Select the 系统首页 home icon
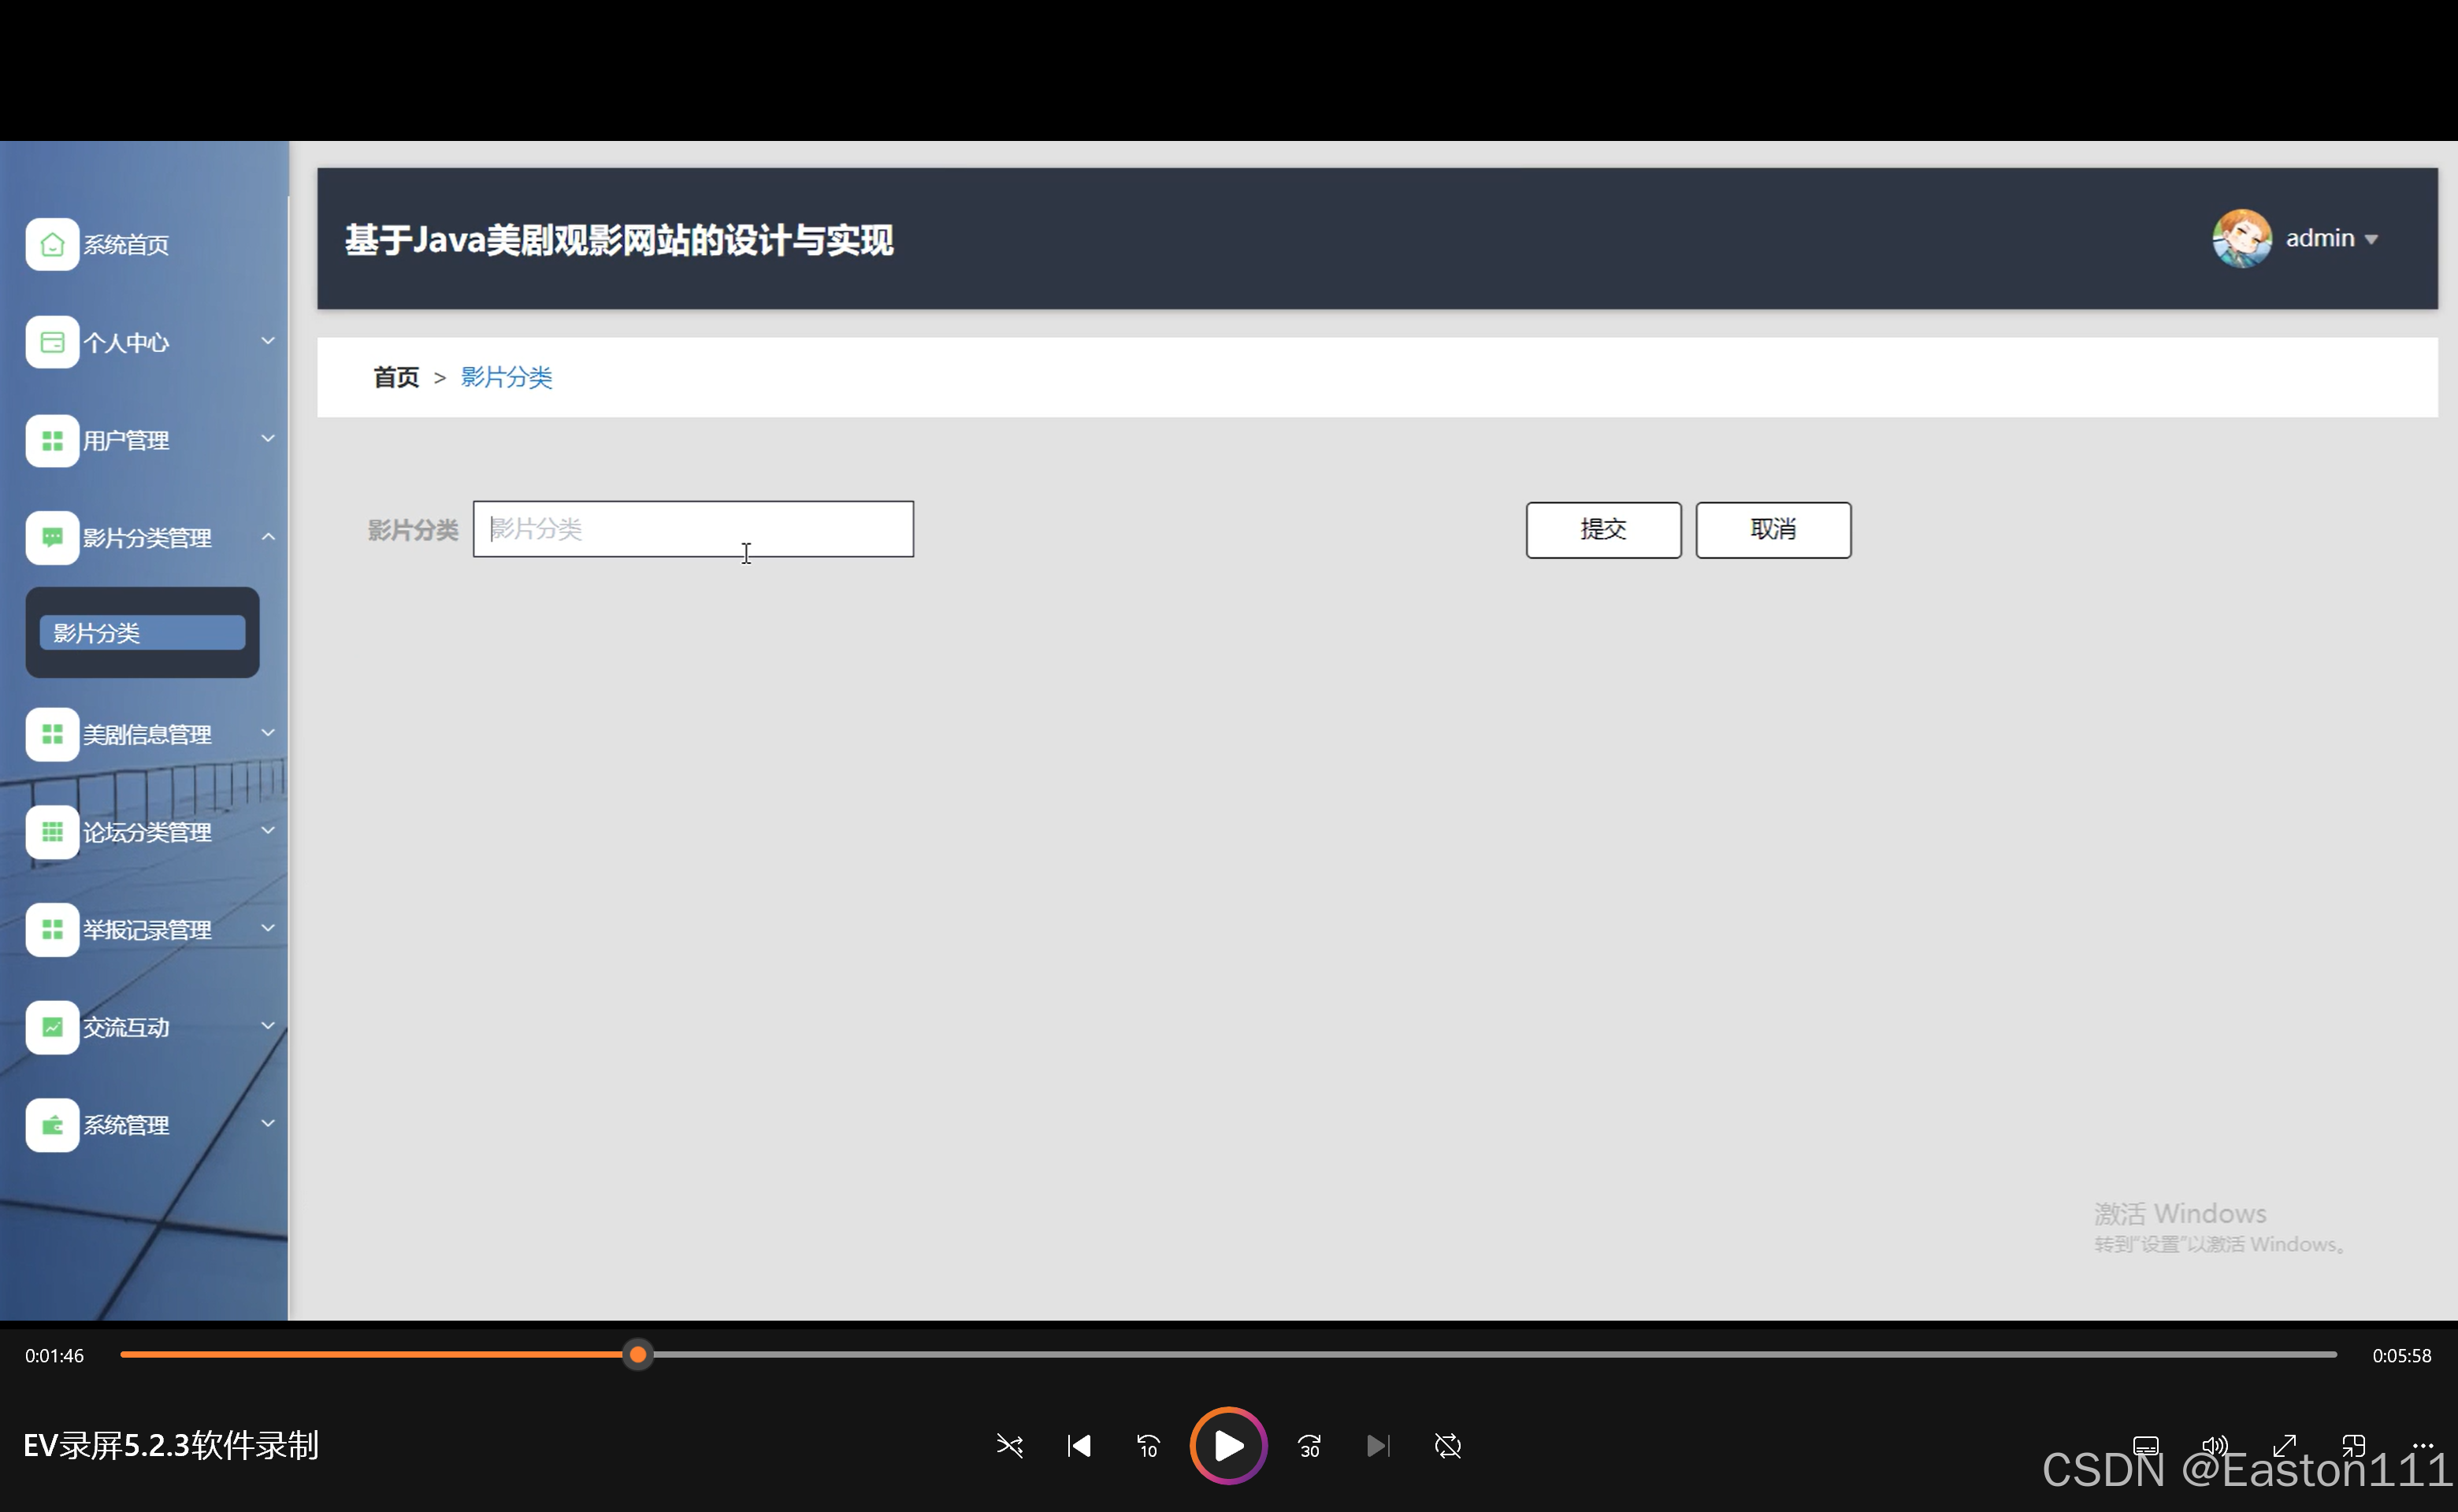Viewport: 2458px width, 1512px height. click(x=52, y=243)
